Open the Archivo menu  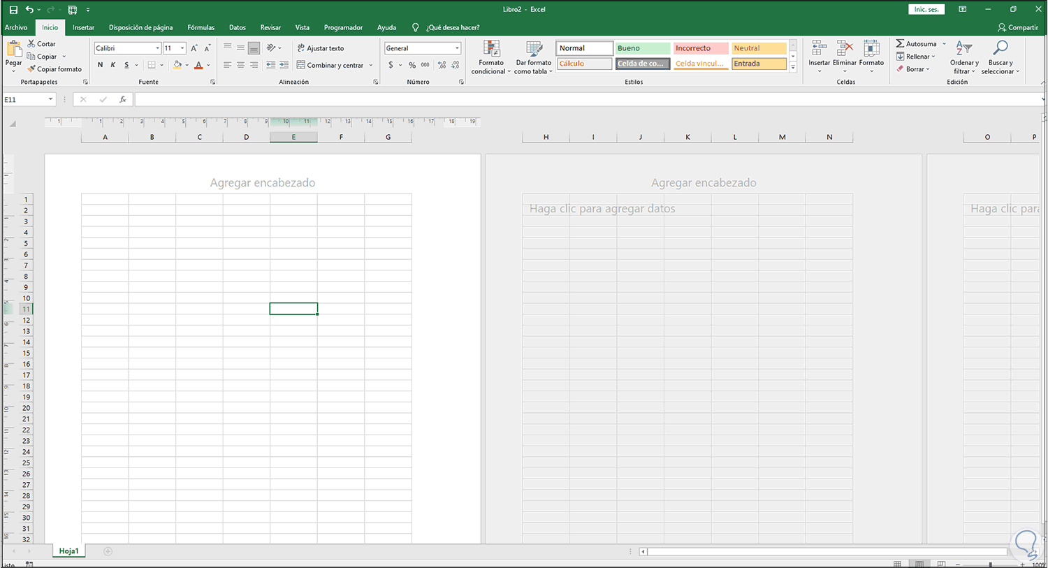[16, 27]
